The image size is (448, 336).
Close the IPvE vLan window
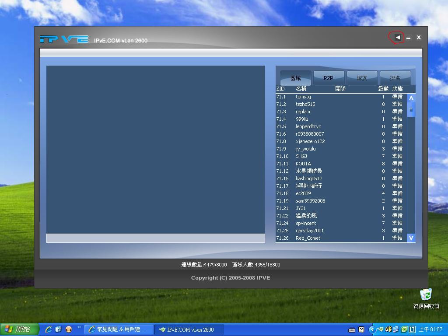pos(419,38)
